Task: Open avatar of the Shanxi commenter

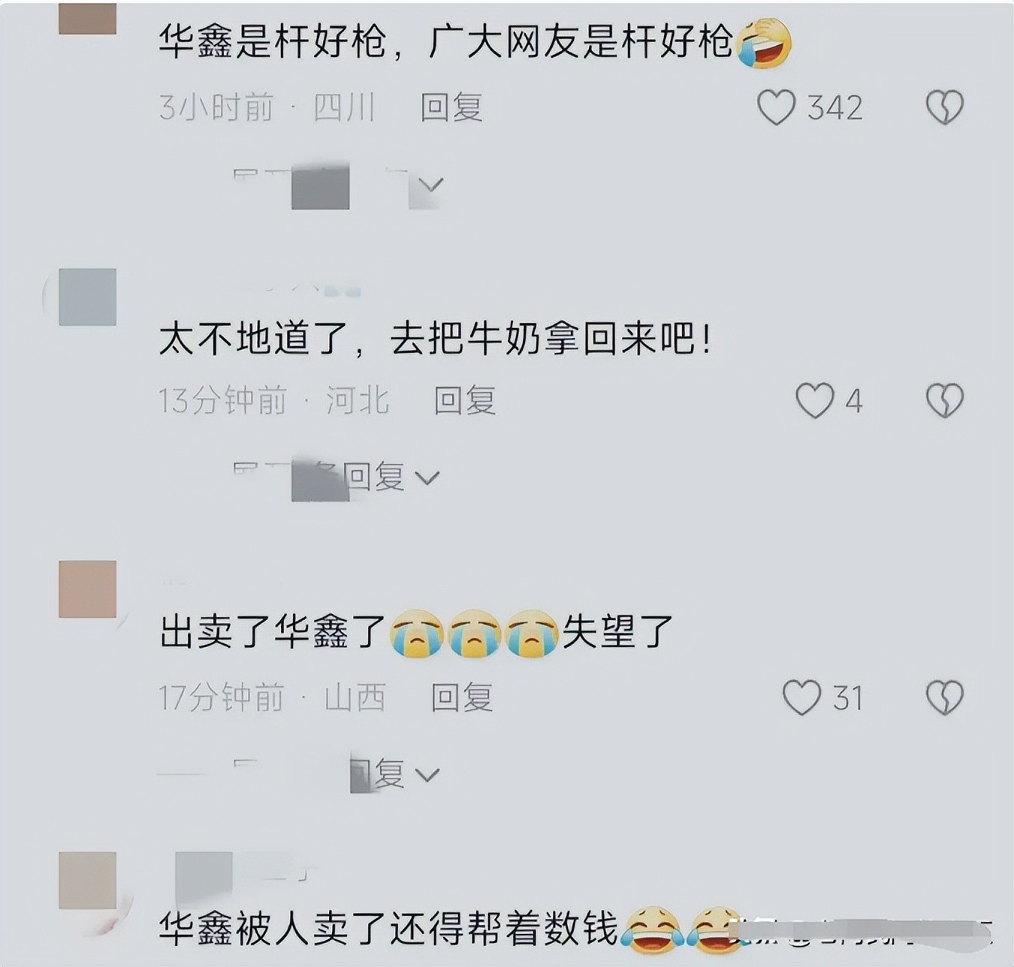Action: pos(87,589)
